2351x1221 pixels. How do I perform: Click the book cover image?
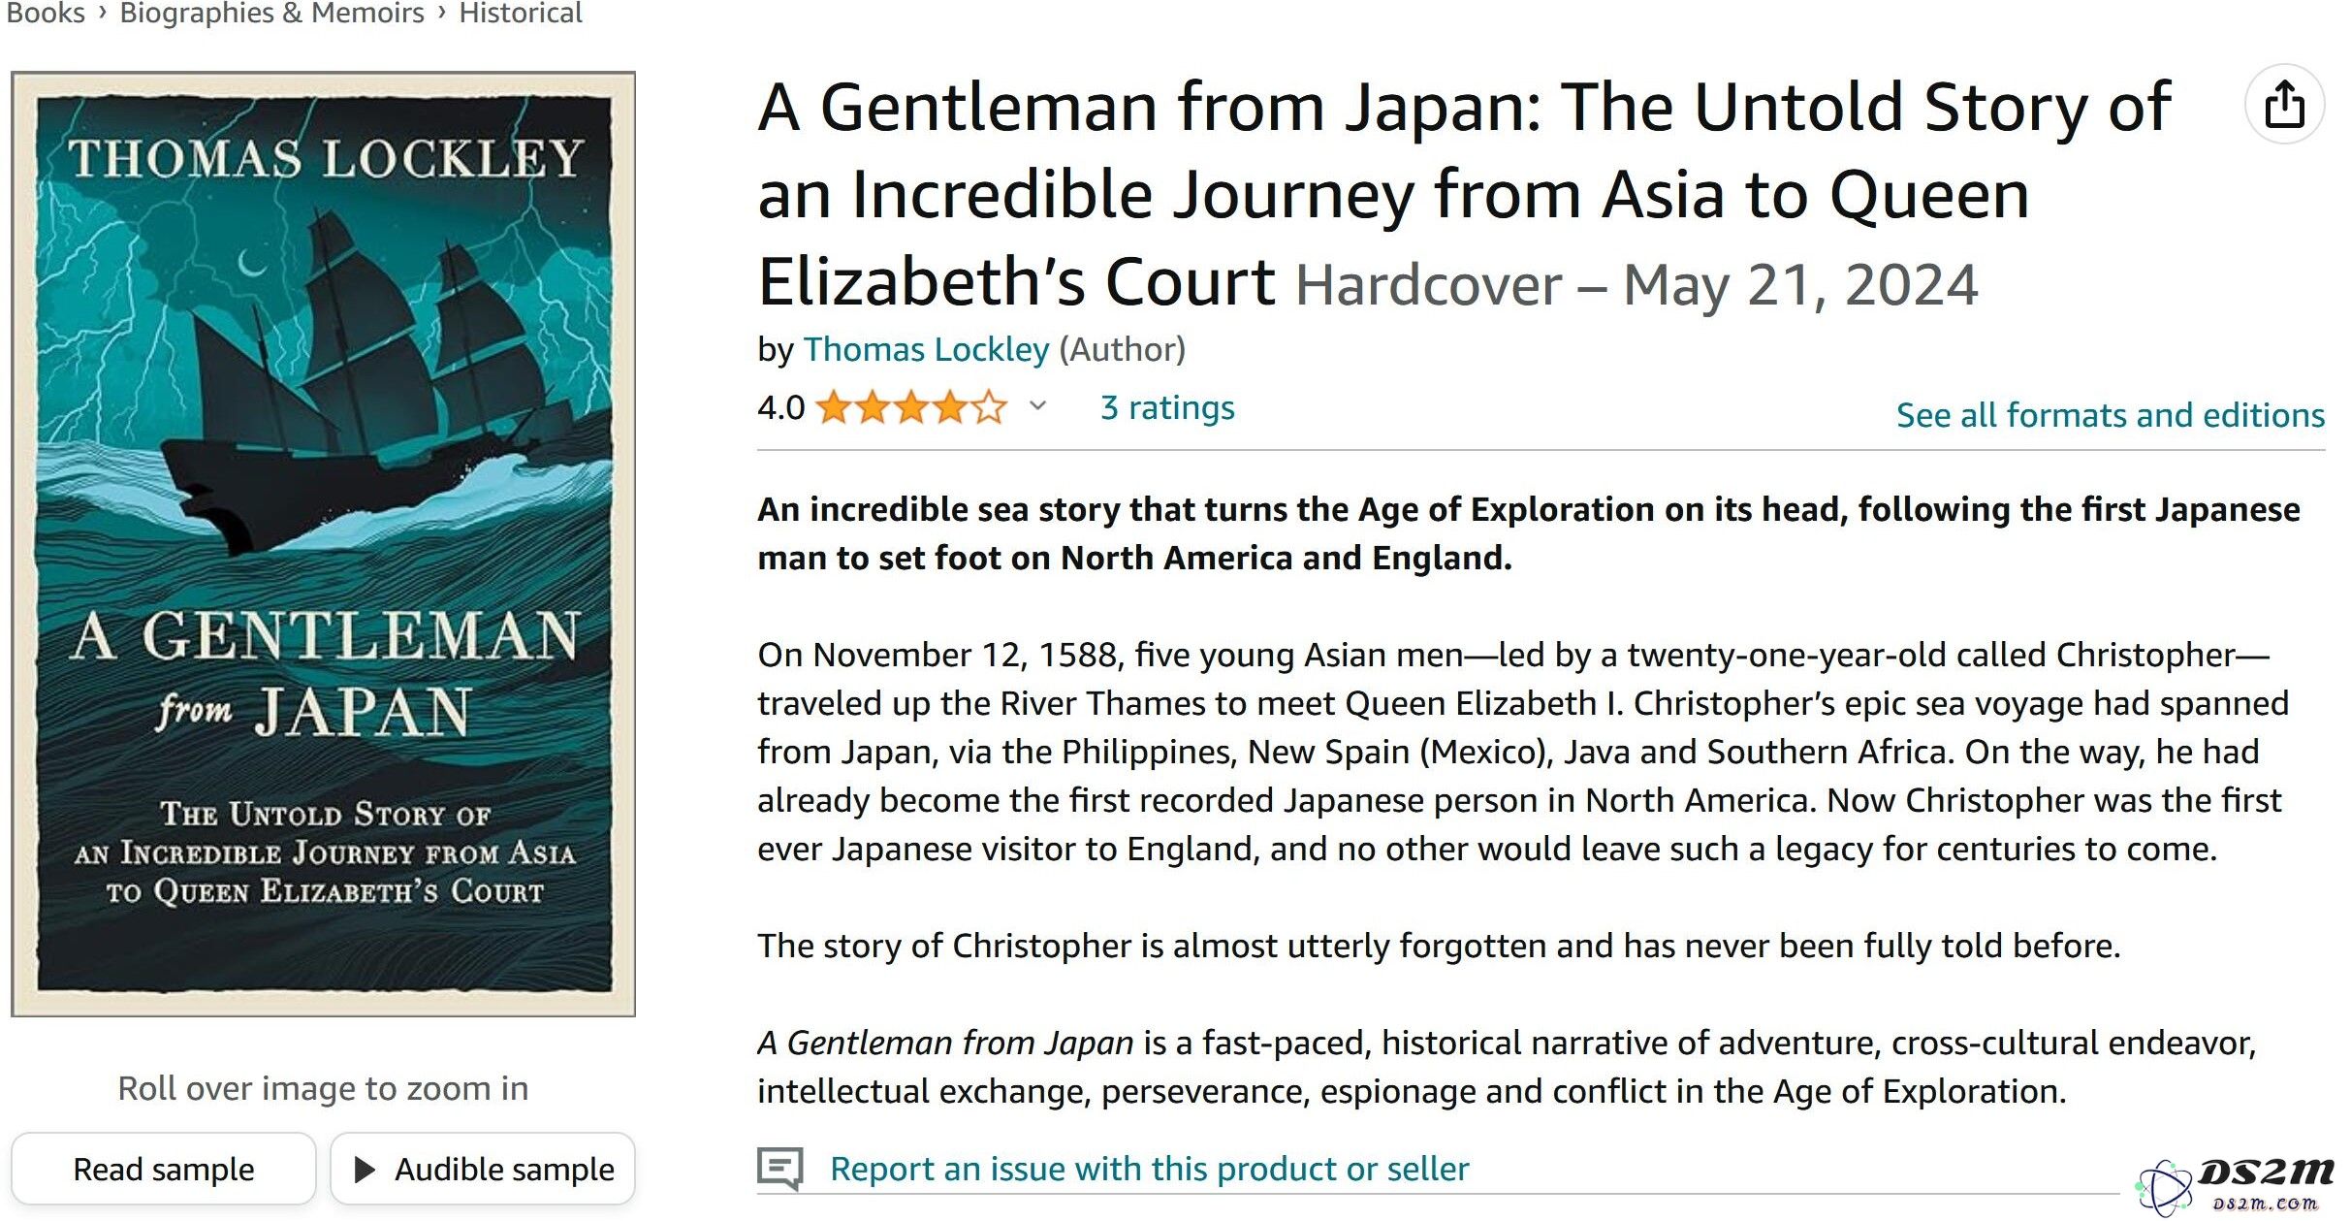pyautogui.click(x=323, y=543)
